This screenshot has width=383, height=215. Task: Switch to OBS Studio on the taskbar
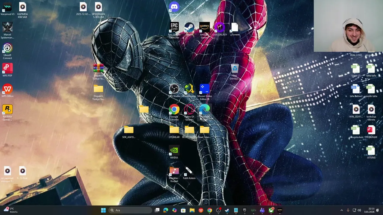point(218,210)
